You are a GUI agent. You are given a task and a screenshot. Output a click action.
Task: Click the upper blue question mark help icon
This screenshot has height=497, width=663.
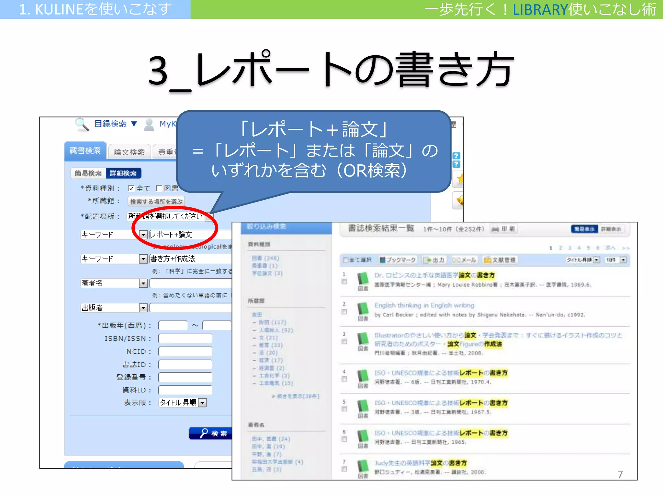(x=456, y=156)
